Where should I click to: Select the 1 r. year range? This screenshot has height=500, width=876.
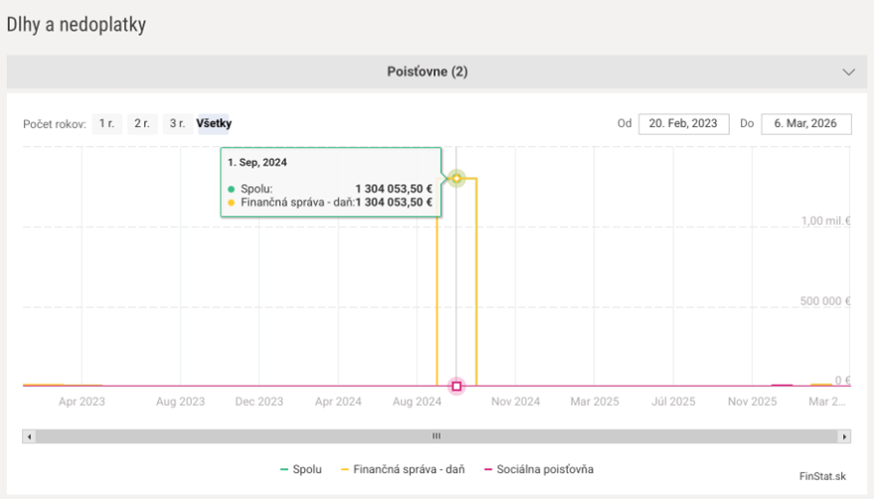(x=107, y=124)
